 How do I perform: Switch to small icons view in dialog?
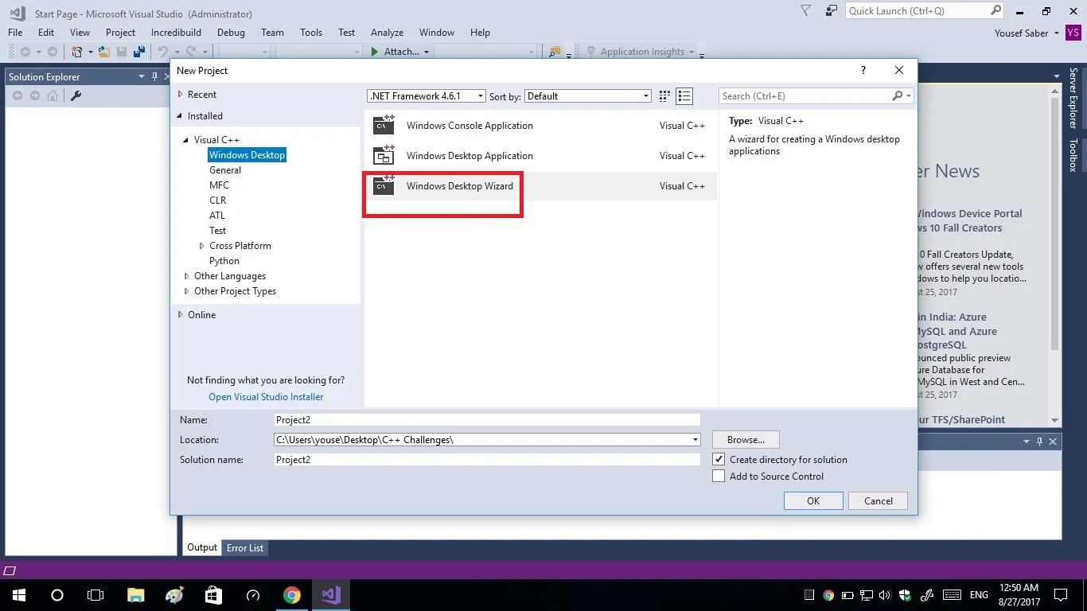point(665,96)
